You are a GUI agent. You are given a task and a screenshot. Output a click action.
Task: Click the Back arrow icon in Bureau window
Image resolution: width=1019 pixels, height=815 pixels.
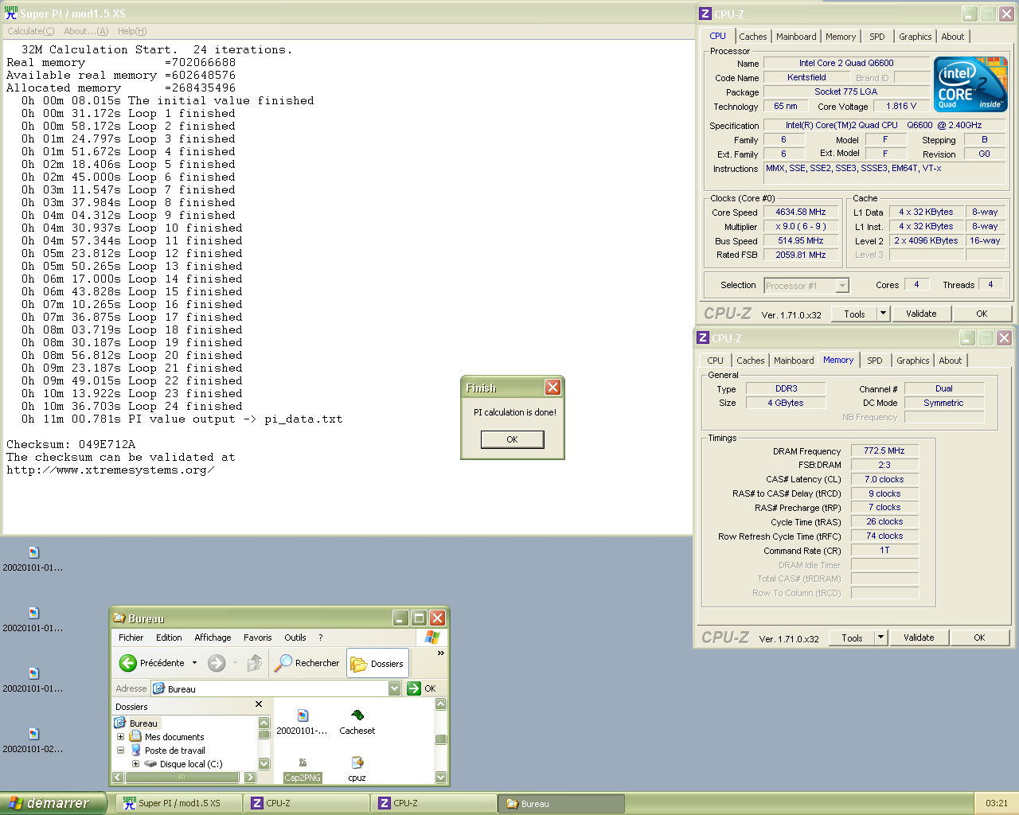pyautogui.click(x=127, y=663)
